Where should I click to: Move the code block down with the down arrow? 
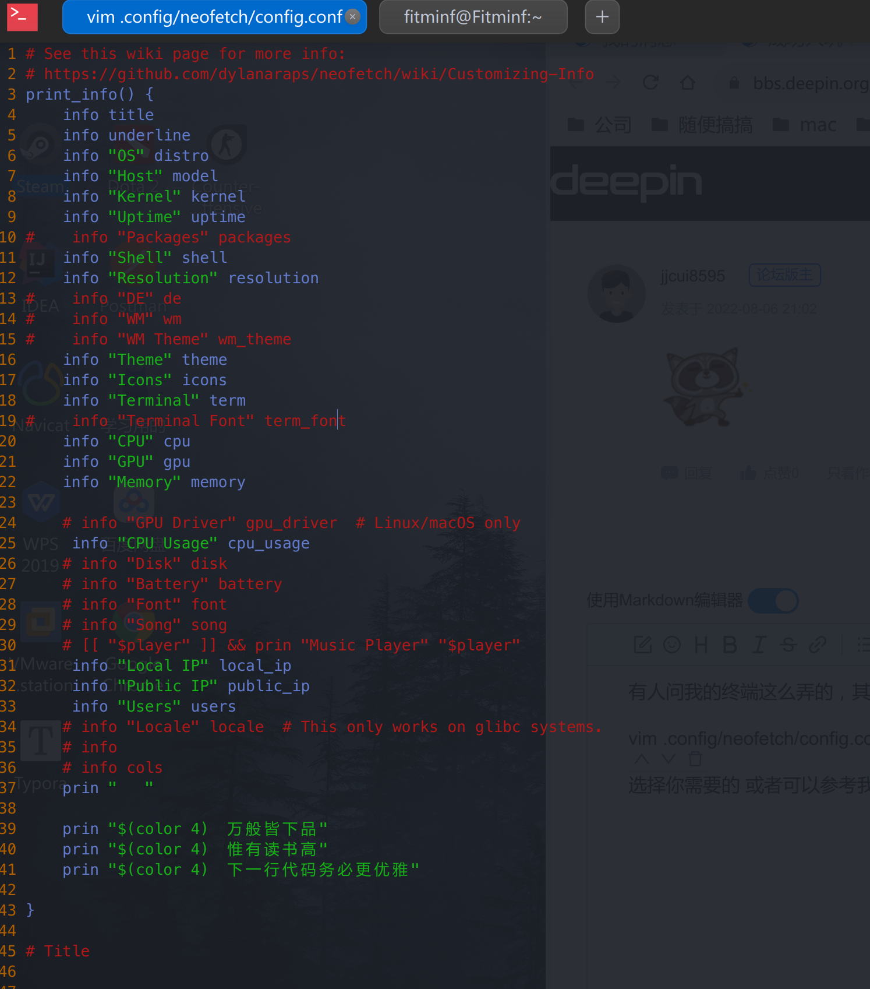click(x=669, y=759)
